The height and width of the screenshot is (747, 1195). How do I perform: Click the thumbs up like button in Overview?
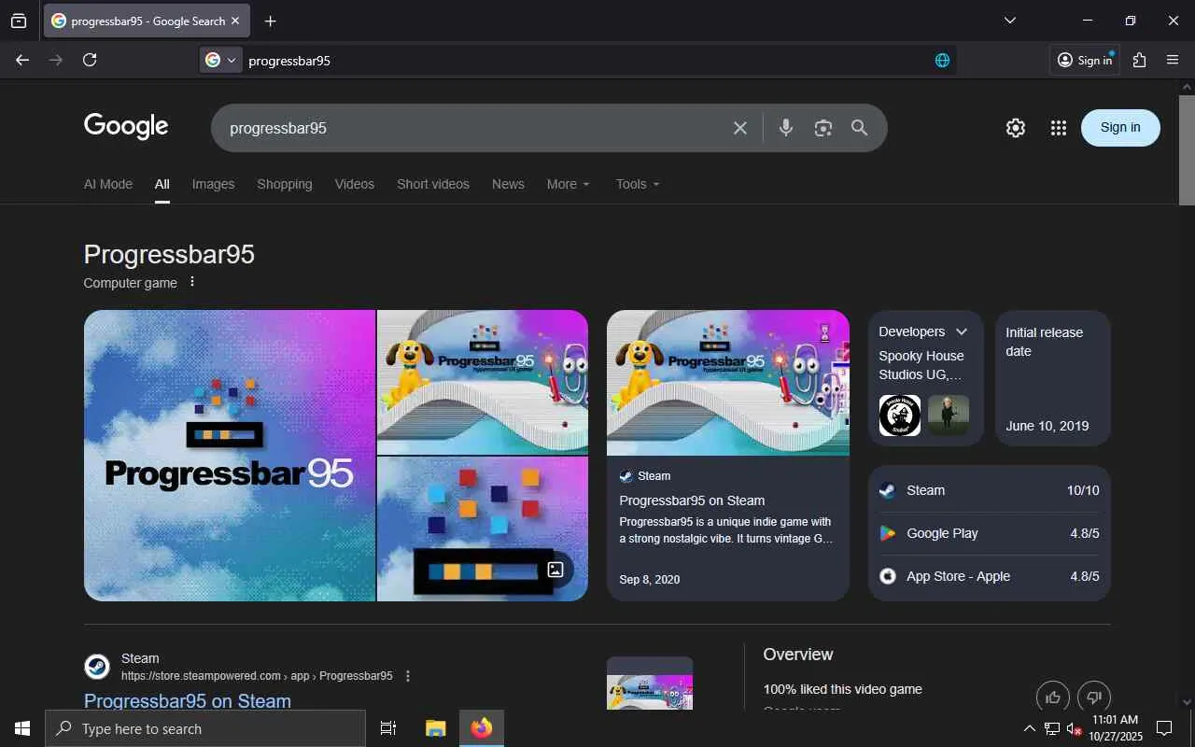[1053, 697]
